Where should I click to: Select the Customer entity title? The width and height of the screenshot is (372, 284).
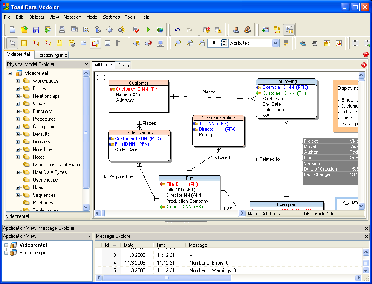tap(139, 83)
